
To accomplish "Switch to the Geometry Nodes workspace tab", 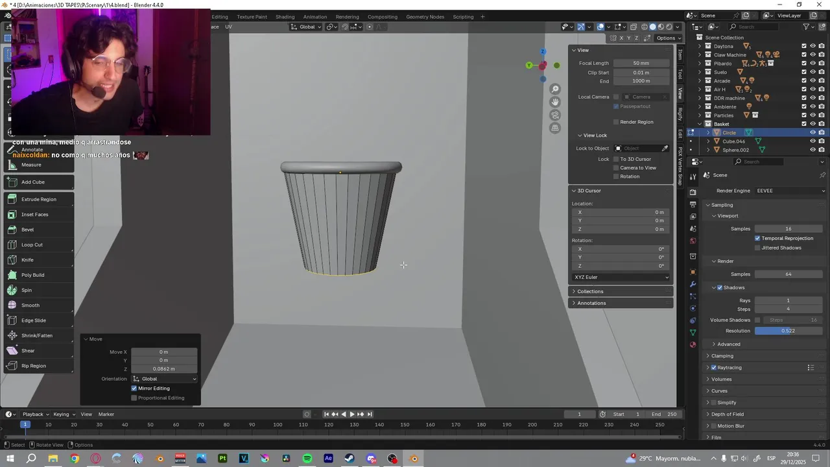I will click(425, 17).
